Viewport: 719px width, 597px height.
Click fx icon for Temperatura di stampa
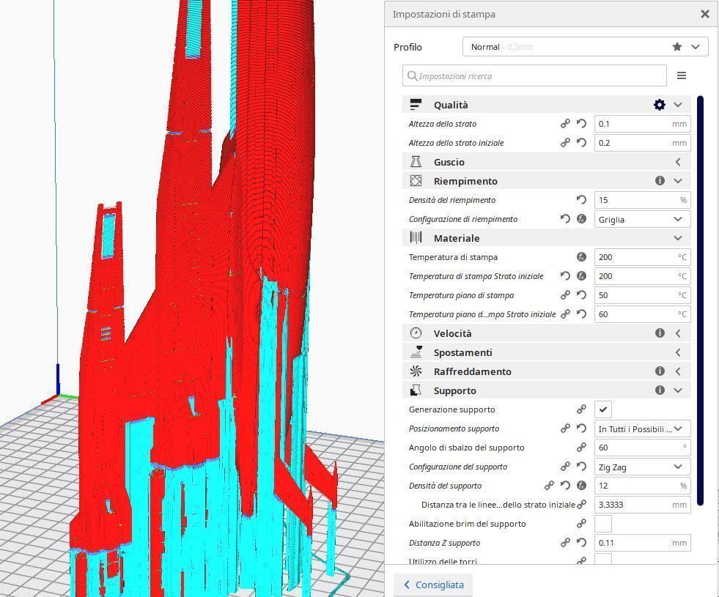click(x=581, y=257)
